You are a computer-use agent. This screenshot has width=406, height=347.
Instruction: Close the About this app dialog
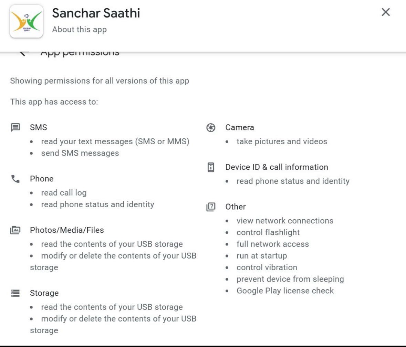click(x=386, y=12)
